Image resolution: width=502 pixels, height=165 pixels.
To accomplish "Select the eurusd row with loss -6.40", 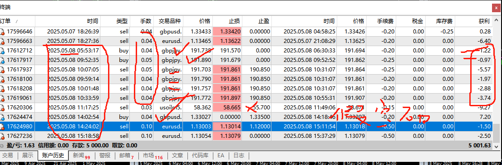I will pos(246,41).
